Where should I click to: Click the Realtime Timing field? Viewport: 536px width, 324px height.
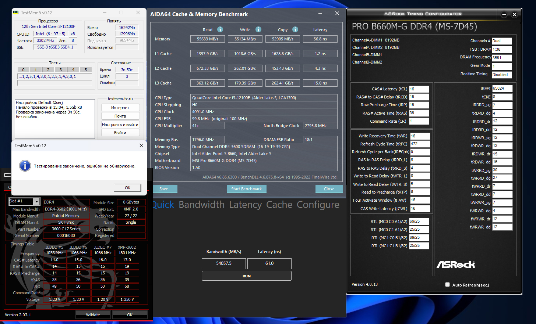[x=502, y=75]
